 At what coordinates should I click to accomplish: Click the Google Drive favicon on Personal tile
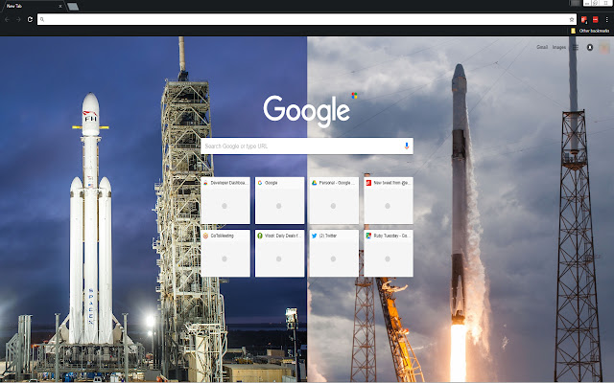[314, 183]
